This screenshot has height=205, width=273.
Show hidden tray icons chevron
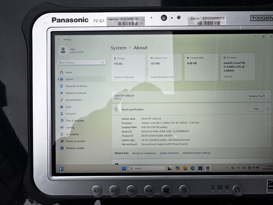click(x=227, y=168)
